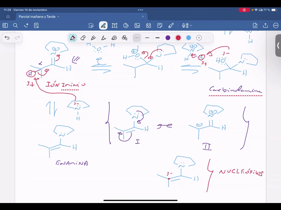
Task: Open the share export menu
Action: [x=265, y=25]
